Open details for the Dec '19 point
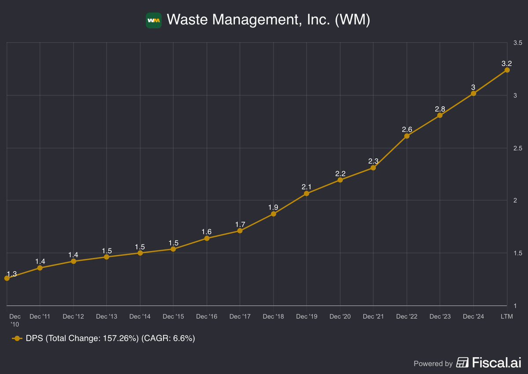Image resolution: width=528 pixels, height=374 pixels. [307, 193]
